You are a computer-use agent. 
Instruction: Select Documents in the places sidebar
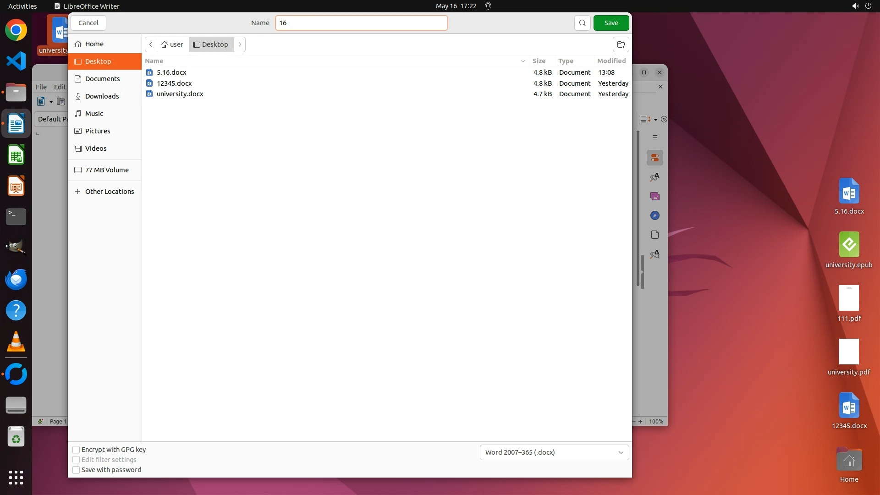[102, 79]
